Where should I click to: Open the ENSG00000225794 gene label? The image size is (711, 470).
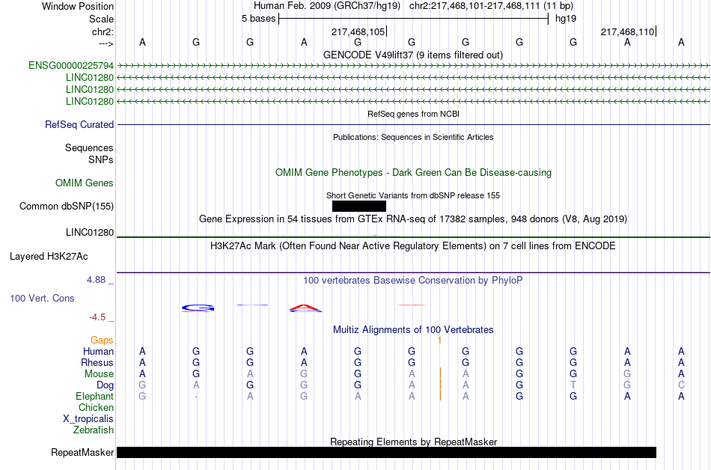(x=71, y=66)
